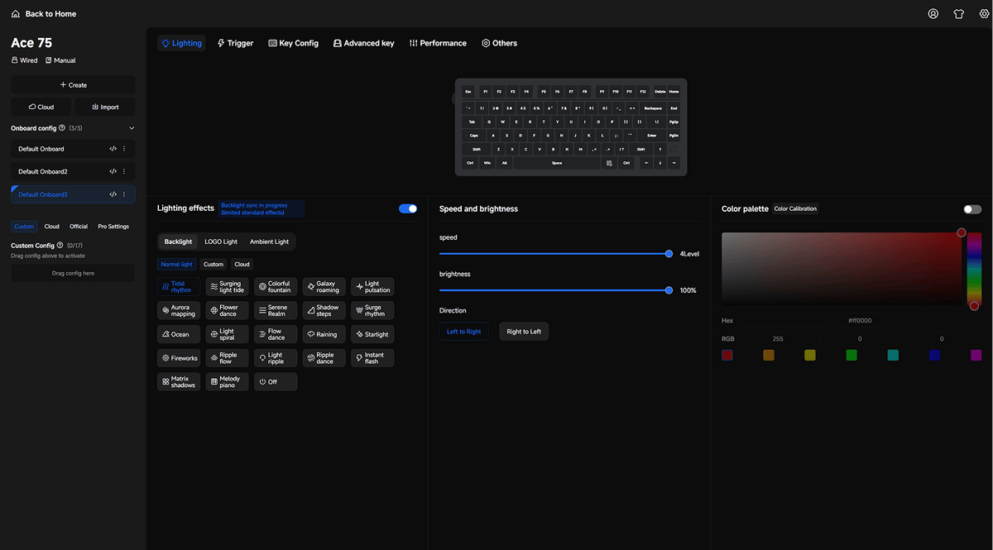Viewport: 993px width, 550px height.
Task: Select the Aurora mapping effect
Action: (179, 311)
